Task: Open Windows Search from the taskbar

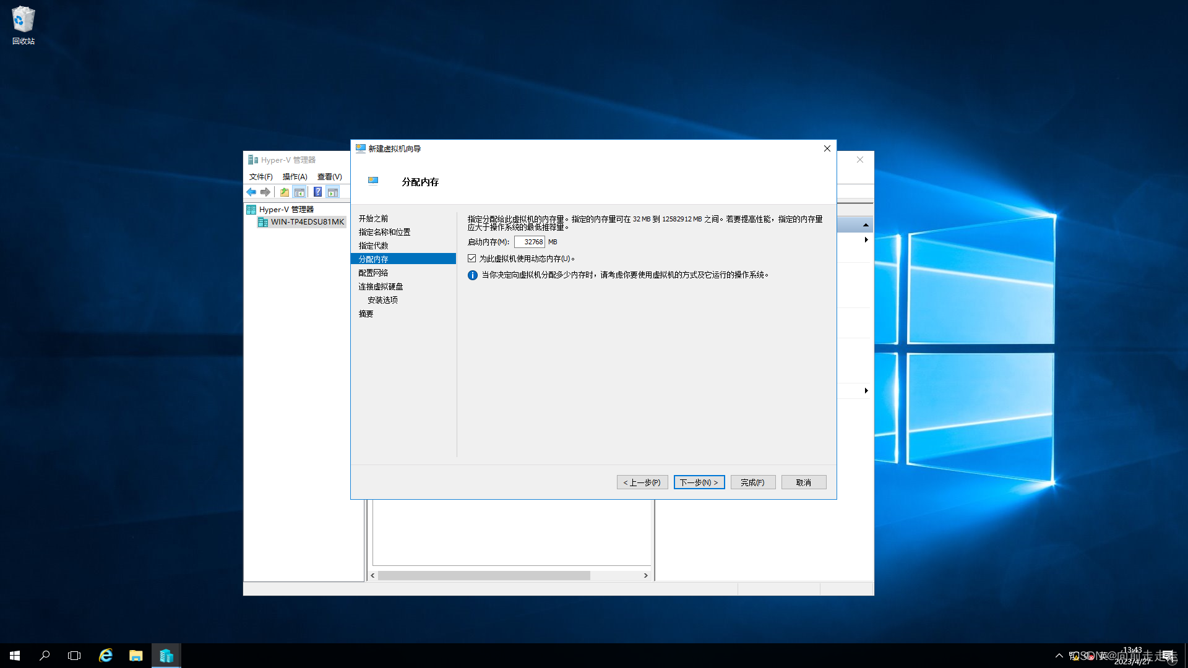Action: (44, 655)
